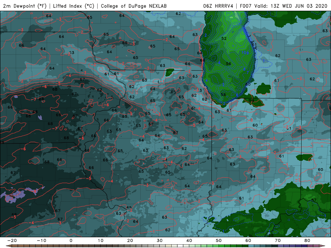Click the 10 label on the color scale
Image resolution: width=331 pixels, height=248 pixels.
pyautogui.click(x=101, y=241)
